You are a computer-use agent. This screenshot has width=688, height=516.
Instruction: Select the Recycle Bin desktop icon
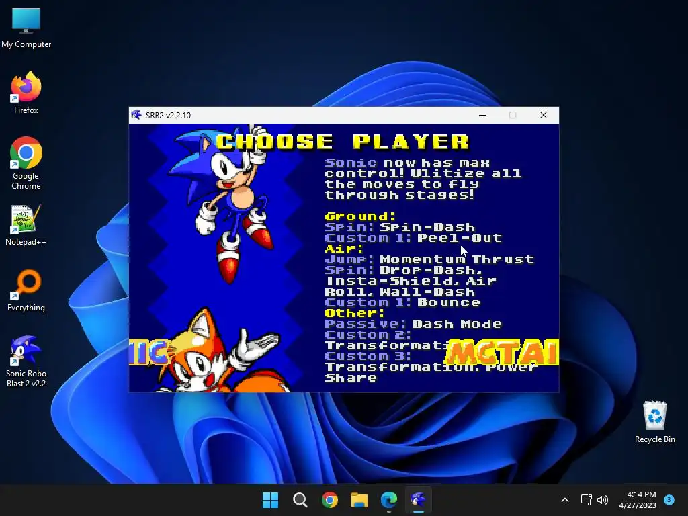point(654,422)
